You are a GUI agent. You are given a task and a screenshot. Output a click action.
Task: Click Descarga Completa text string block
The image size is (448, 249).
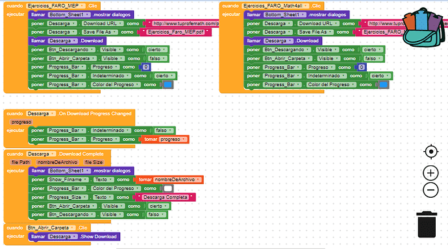coord(165,197)
